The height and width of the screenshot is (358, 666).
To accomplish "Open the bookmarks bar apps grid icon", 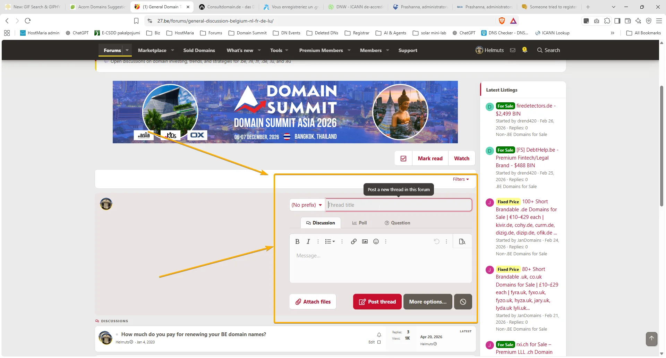I will click(7, 33).
